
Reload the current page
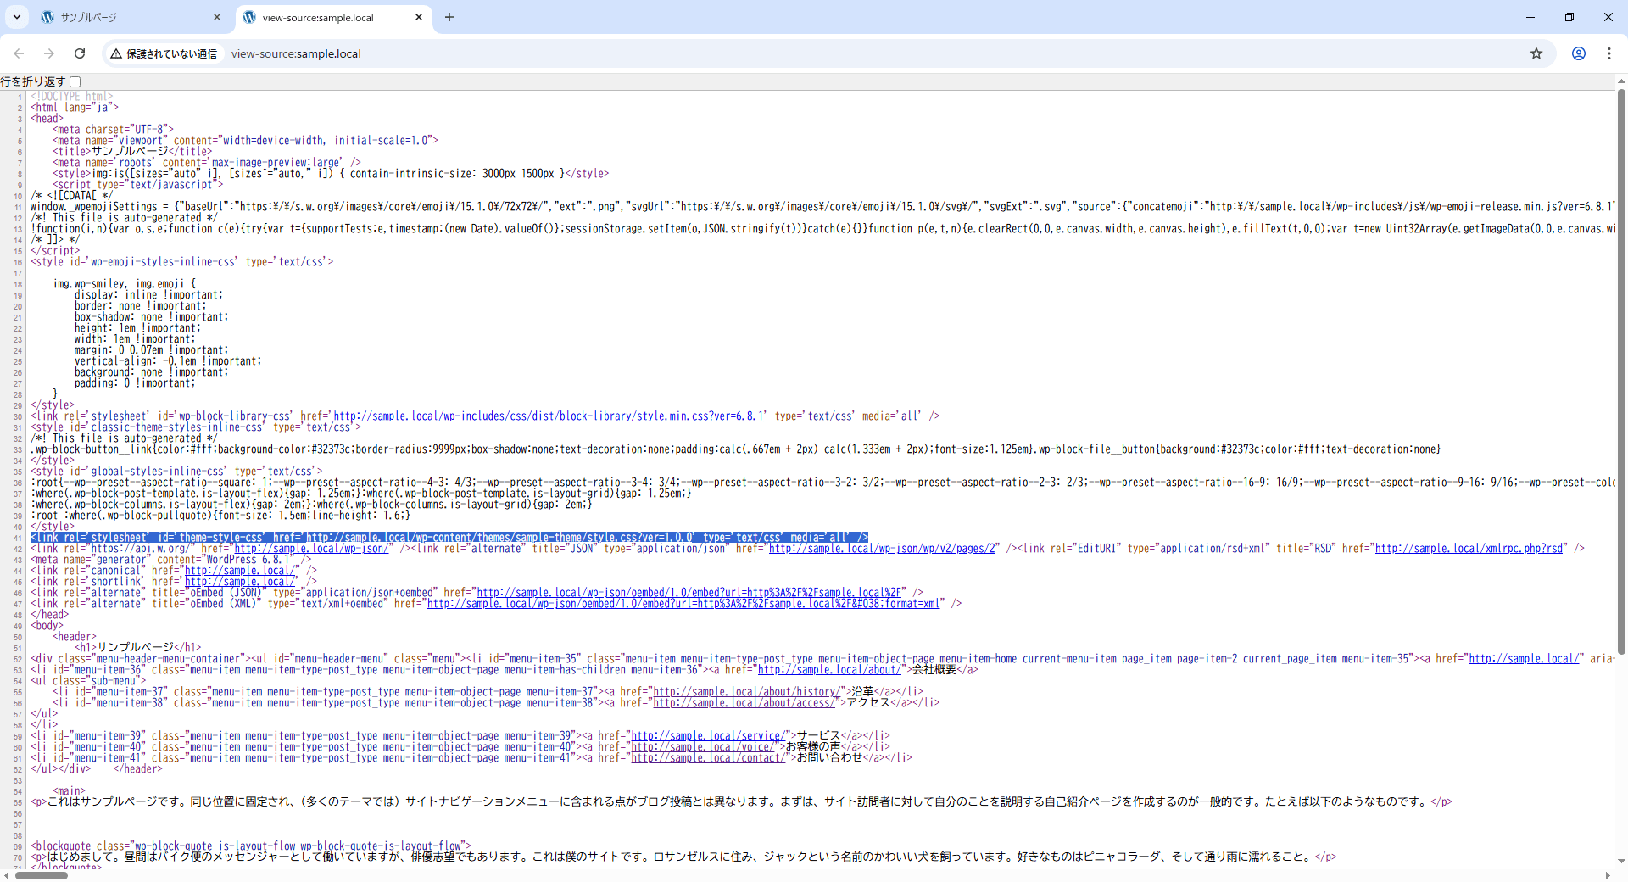80,53
